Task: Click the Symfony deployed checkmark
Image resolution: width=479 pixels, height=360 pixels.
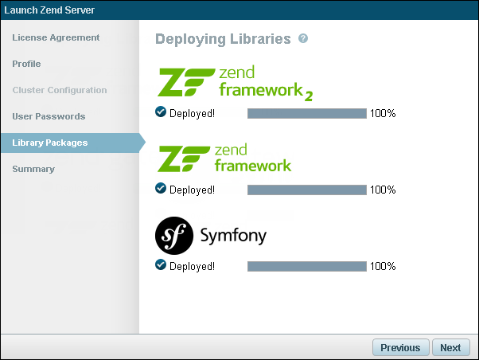Action: pos(161,265)
